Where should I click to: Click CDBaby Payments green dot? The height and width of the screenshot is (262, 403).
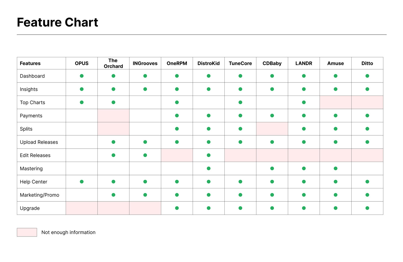(x=272, y=115)
